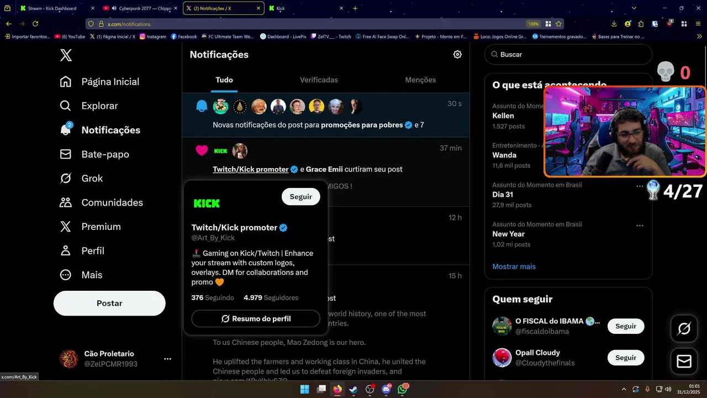Viewport: 707px width, 398px height.
Task: Open the Dia 31 trending topic
Action: [x=503, y=195]
